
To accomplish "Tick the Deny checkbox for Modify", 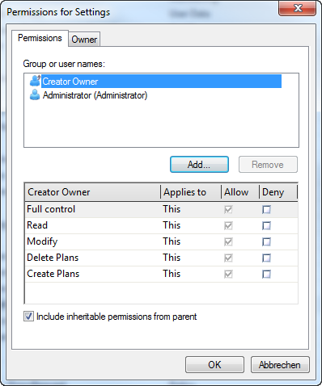I will pyautogui.click(x=266, y=241).
